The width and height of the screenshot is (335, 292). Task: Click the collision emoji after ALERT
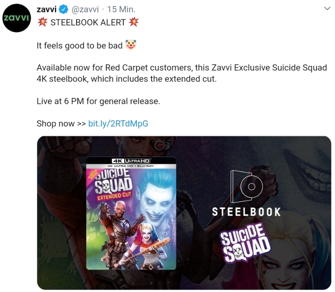pos(134,22)
